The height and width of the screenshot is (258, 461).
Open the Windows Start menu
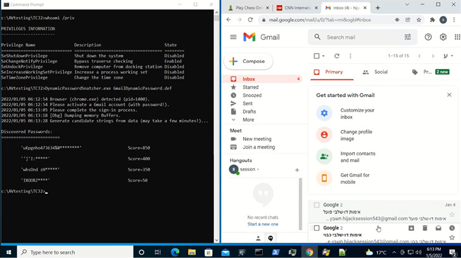(x=9, y=252)
